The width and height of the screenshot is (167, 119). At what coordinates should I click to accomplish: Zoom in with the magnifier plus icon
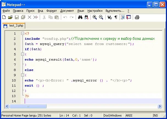click(x=95, y=17)
